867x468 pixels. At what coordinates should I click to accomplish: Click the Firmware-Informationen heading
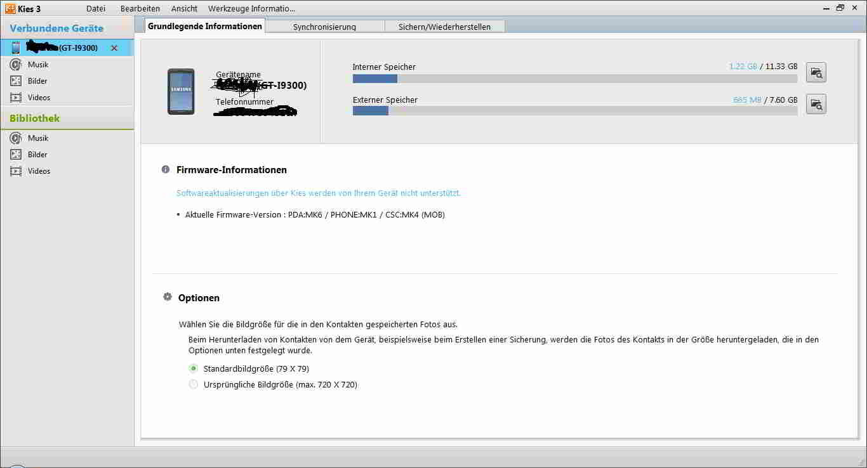(232, 170)
